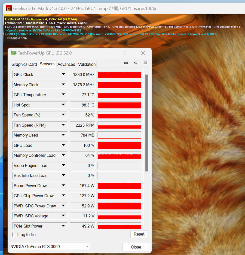The image size is (245, 255).
Task: Click the GPU-Z screenshot camera icon
Action: 126,63
